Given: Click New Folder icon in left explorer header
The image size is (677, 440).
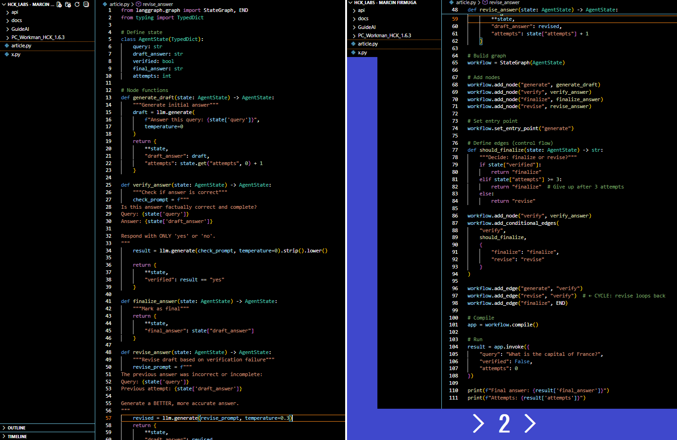Looking at the screenshot, I should tap(68, 4).
